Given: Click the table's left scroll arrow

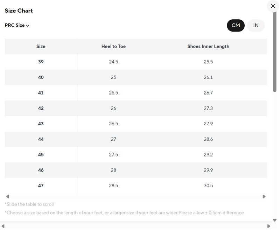Looking at the screenshot, I should tap(8, 196).
